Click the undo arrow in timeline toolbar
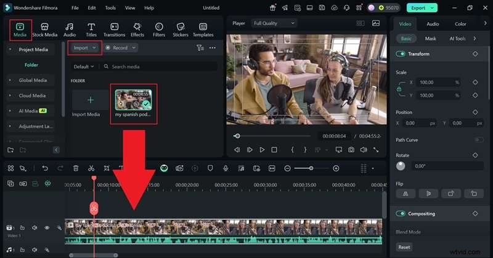 tap(45, 168)
